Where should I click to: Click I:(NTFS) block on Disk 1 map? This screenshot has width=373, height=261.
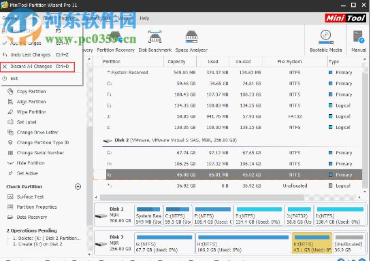[x=340, y=215]
